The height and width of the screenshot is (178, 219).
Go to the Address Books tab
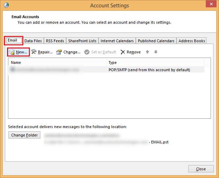(x=191, y=41)
